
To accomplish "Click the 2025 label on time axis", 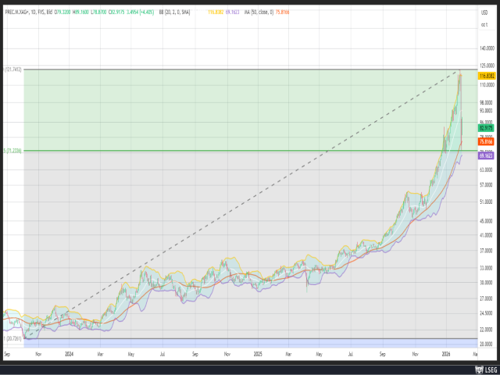I will (259, 354).
